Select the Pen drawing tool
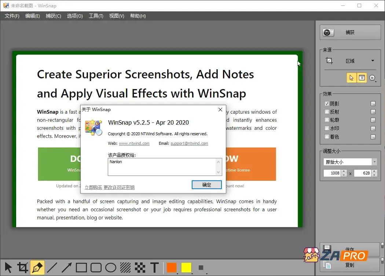 tap(37, 268)
